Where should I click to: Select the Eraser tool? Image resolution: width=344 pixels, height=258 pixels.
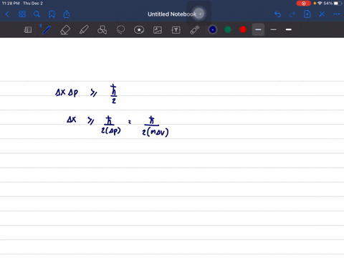(x=65, y=30)
